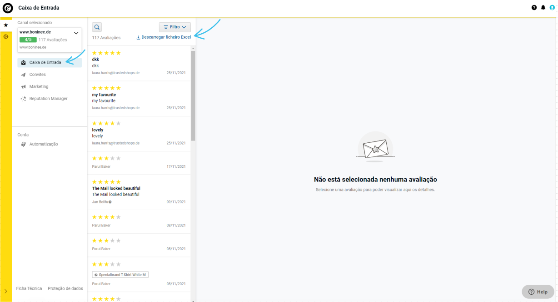Screen dimensions: 558x302
Task: Open the Filtro dropdown
Action: (175, 27)
